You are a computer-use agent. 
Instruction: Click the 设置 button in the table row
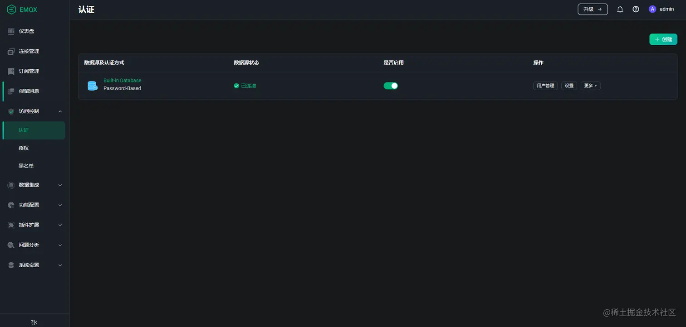(569, 86)
